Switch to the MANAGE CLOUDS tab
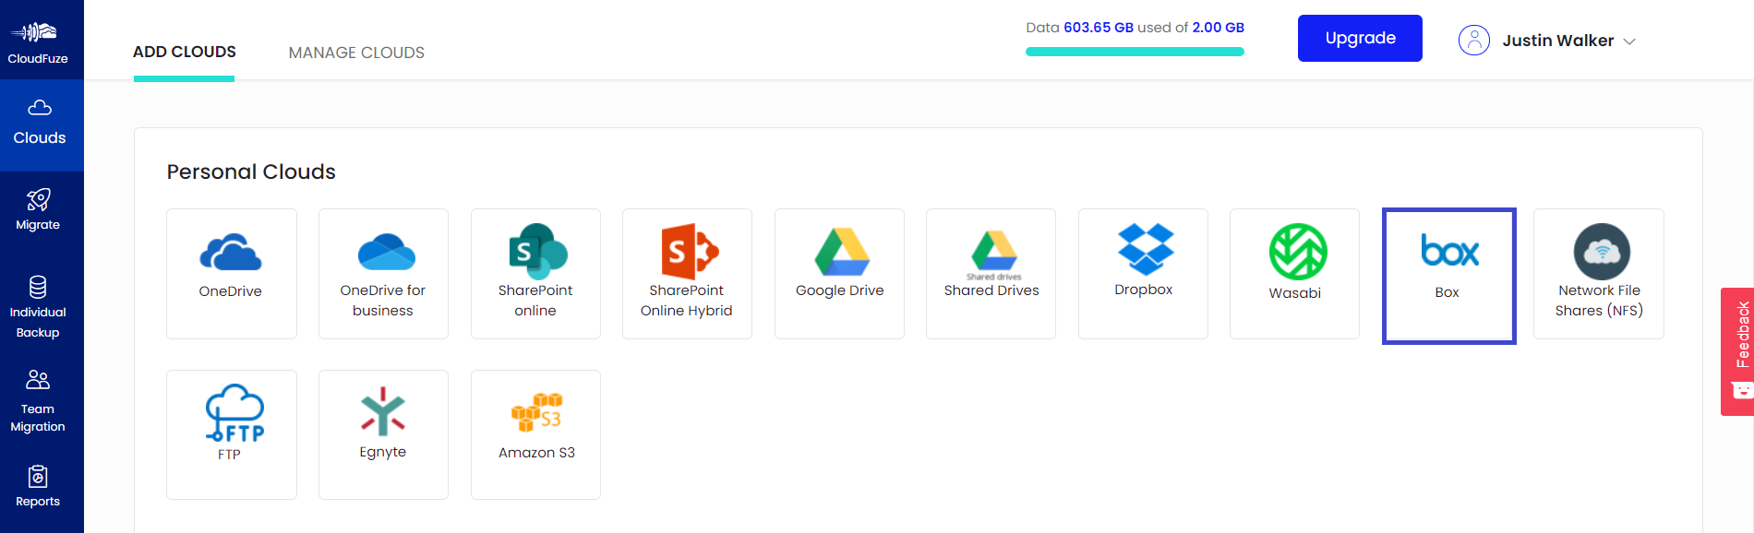Image resolution: width=1754 pixels, height=533 pixels. pos(356,53)
